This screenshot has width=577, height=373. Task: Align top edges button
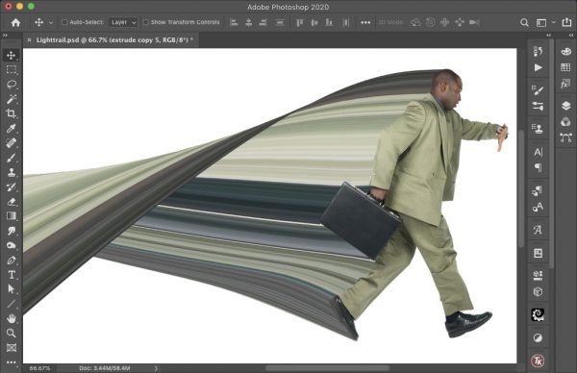[299, 22]
